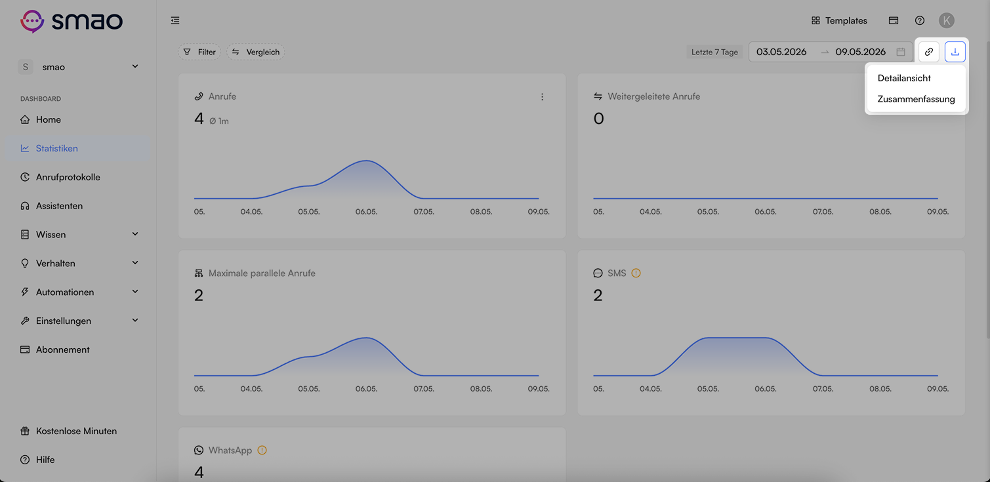Open the billing card icon in the header
Screen dimensions: 990x482
point(894,21)
